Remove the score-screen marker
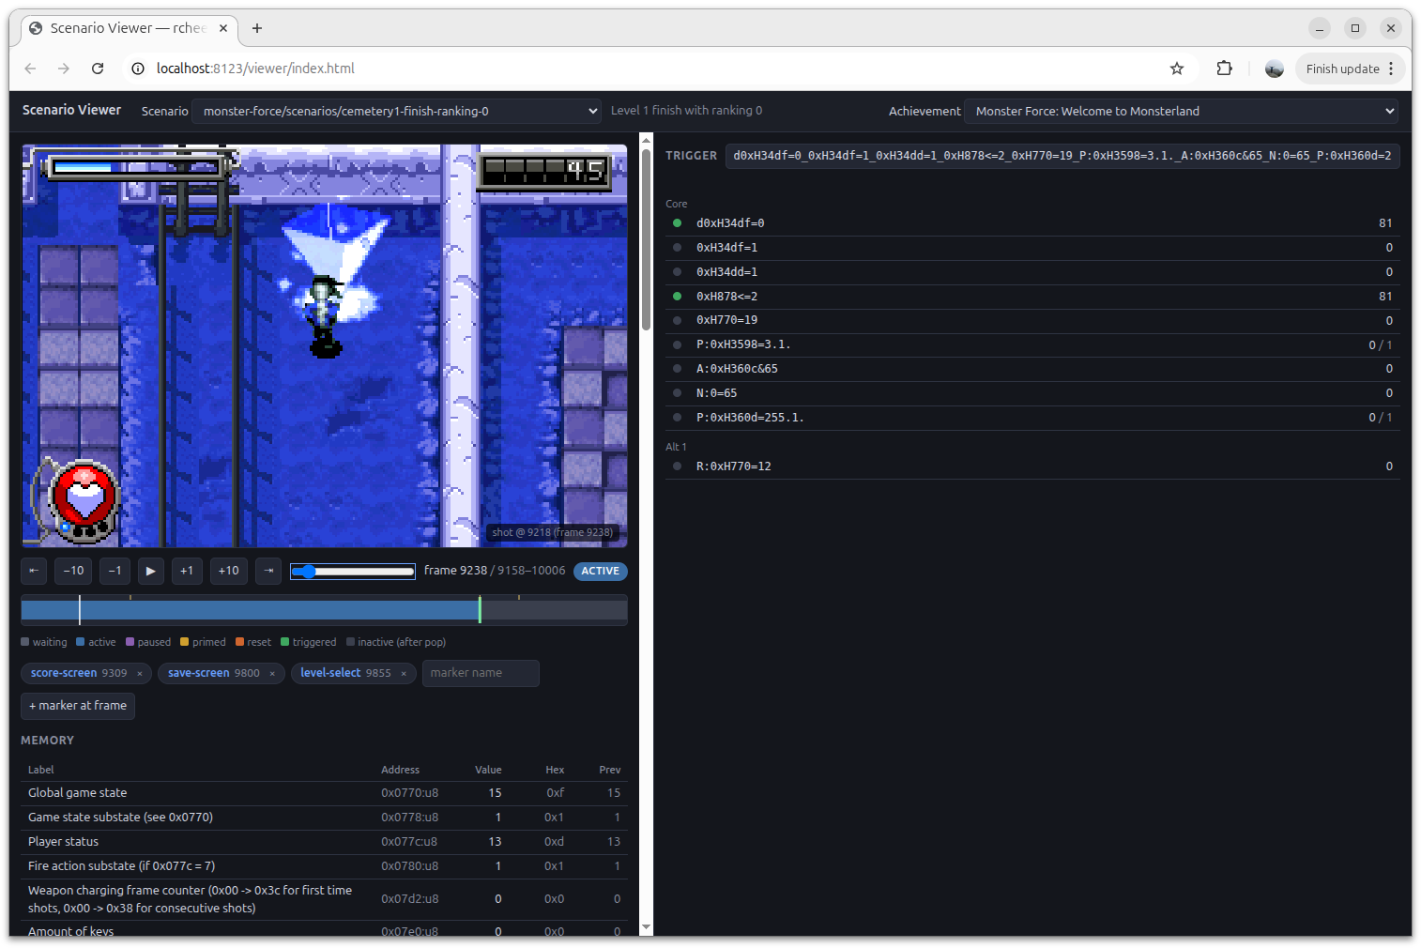1421x948 pixels. (140, 673)
